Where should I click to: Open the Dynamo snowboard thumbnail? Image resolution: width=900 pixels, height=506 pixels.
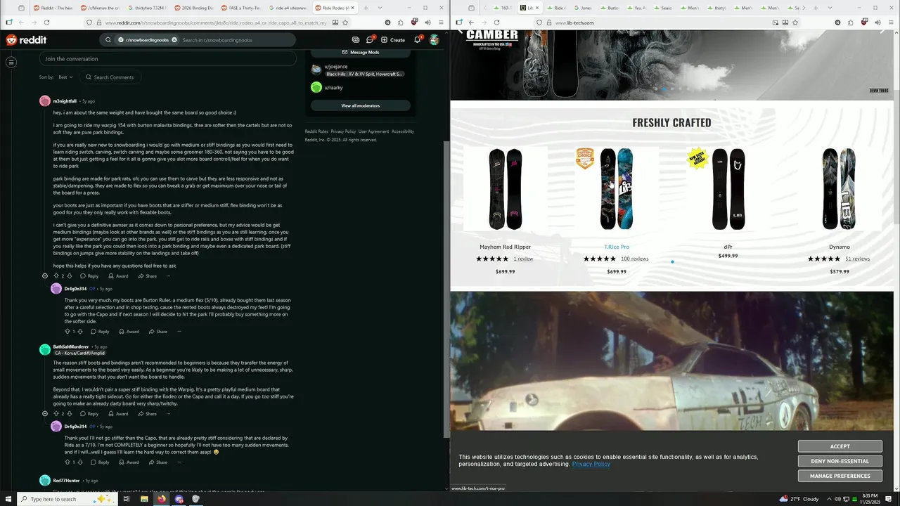click(x=839, y=189)
